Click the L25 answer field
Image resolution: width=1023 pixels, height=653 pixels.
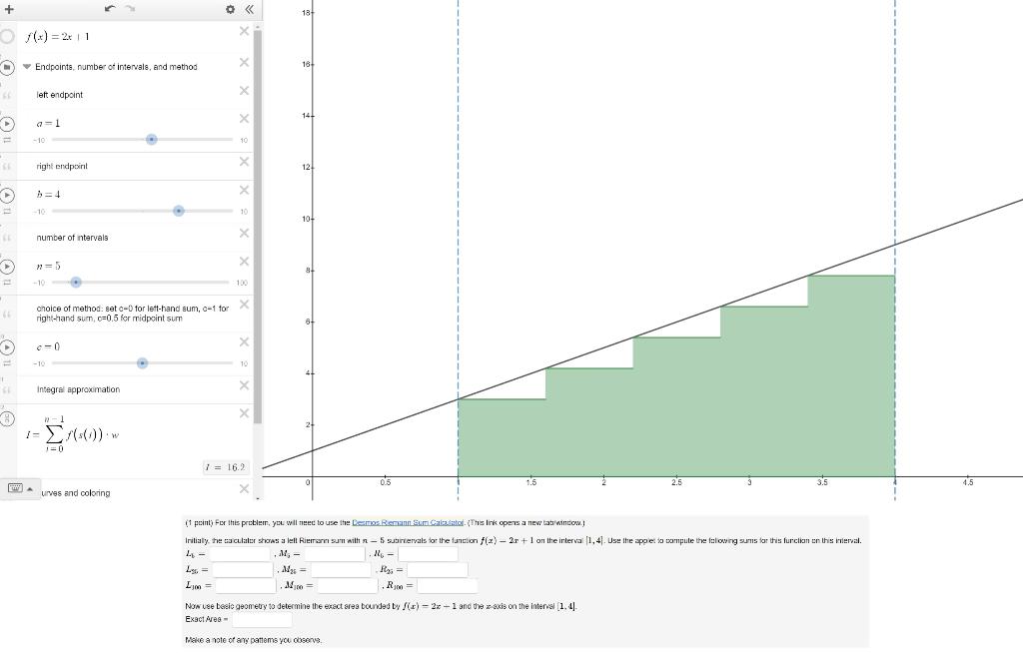pos(242,570)
